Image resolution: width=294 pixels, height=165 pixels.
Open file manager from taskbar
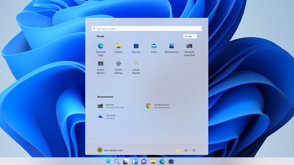point(153,161)
